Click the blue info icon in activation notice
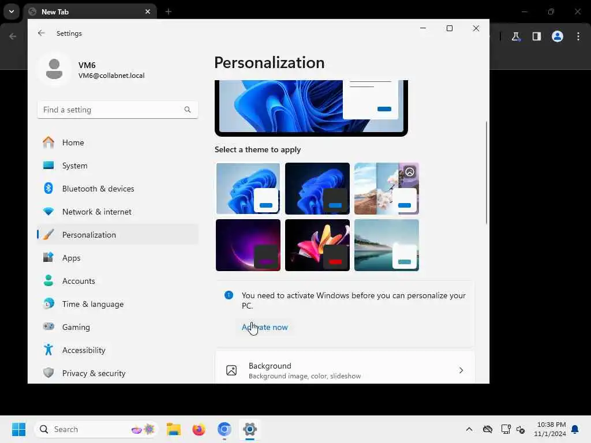The width and height of the screenshot is (591, 443). pyautogui.click(x=229, y=295)
